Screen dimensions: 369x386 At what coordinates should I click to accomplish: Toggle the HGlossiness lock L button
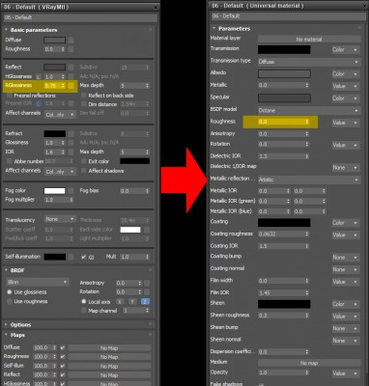(x=39, y=76)
